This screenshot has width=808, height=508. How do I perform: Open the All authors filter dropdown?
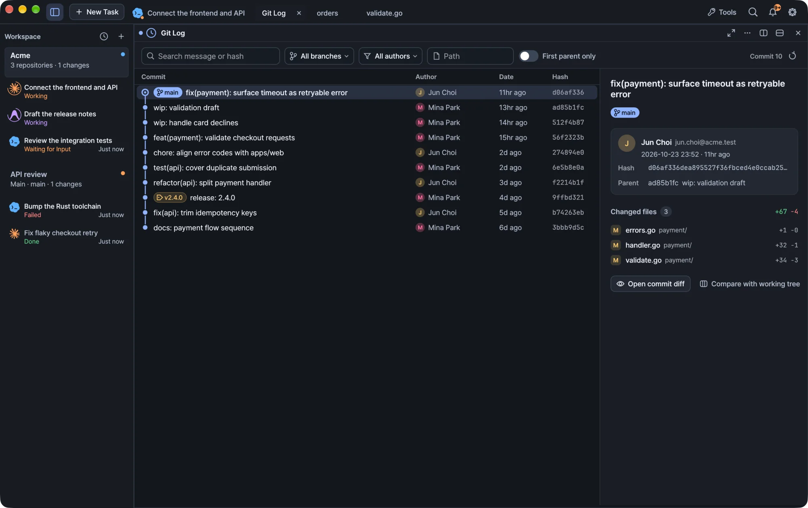[x=390, y=56]
